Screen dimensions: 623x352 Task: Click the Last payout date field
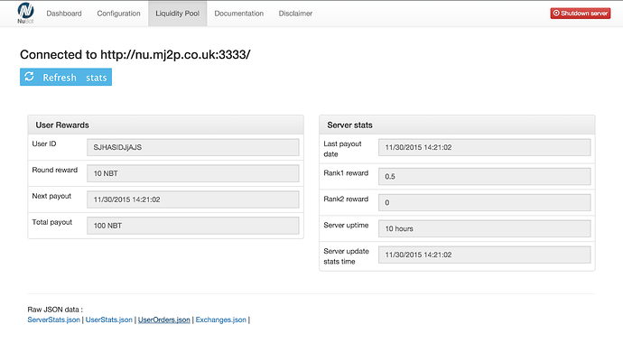[x=484, y=147]
